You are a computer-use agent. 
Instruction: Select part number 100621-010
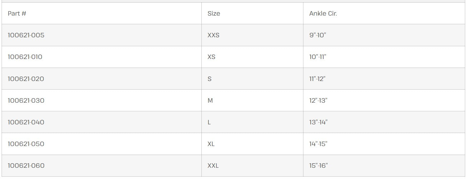point(25,57)
